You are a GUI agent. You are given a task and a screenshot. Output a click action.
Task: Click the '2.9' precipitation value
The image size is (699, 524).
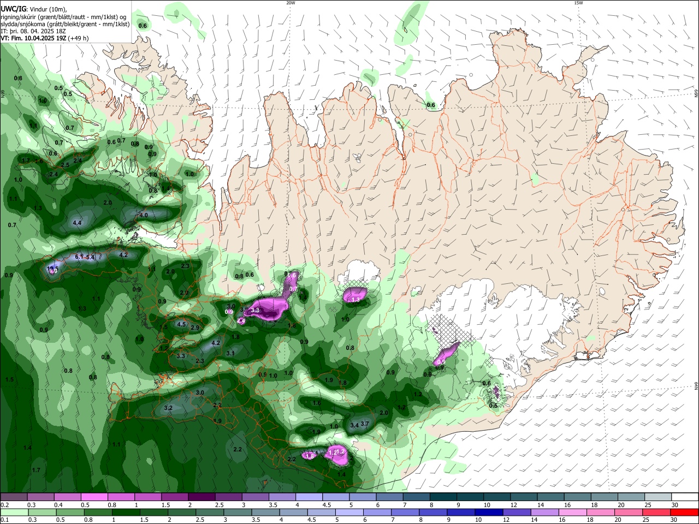(x=194, y=327)
